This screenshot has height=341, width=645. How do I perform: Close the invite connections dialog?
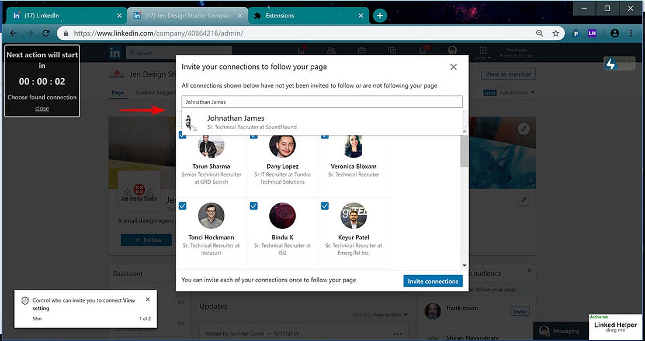coord(453,67)
